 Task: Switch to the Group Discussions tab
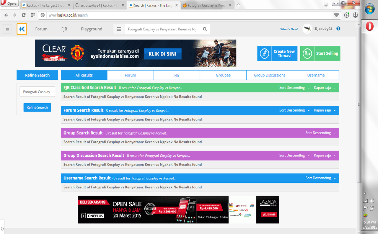270,75
